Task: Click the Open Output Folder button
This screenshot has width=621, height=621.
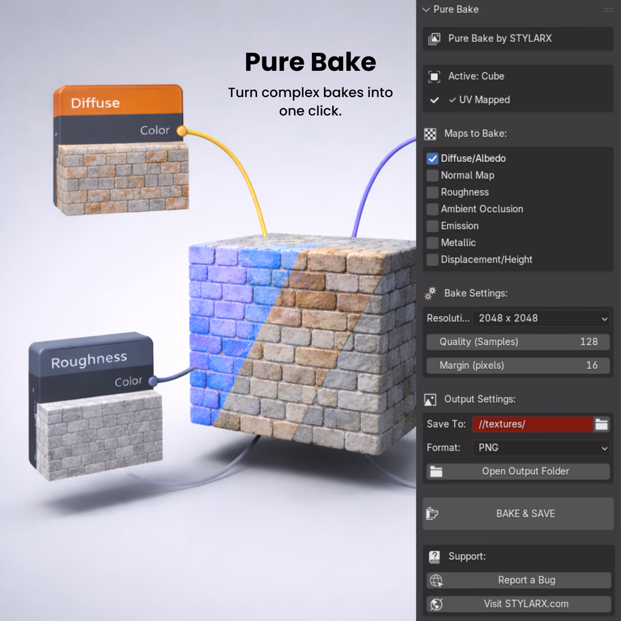Action: (x=518, y=471)
